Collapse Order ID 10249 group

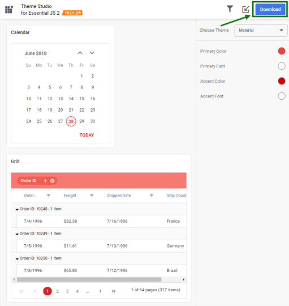click(17, 234)
